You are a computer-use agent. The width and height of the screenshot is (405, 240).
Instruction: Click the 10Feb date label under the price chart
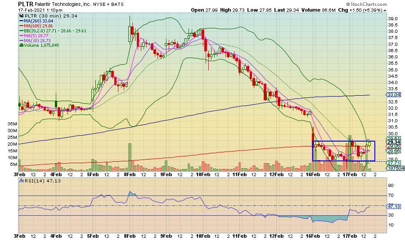203,174
